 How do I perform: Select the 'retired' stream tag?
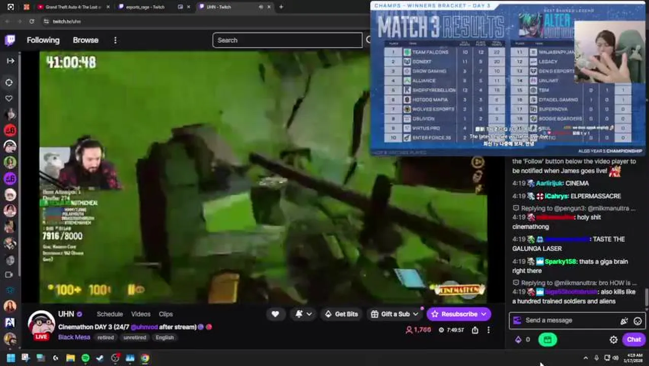(x=106, y=338)
